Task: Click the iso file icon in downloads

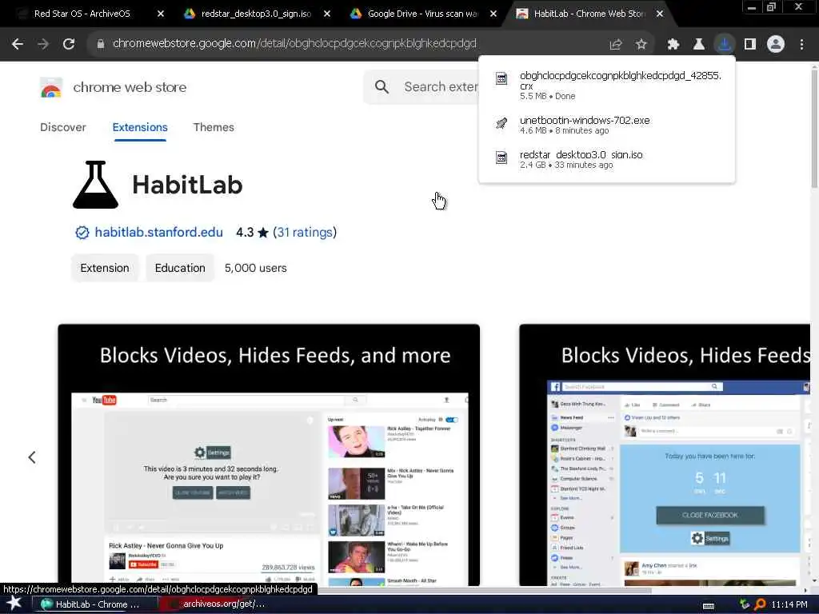Action: pyautogui.click(x=501, y=157)
